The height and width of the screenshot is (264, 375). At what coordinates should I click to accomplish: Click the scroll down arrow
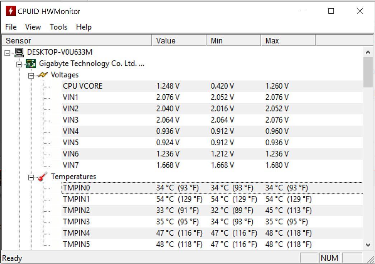click(x=368, y=245)
